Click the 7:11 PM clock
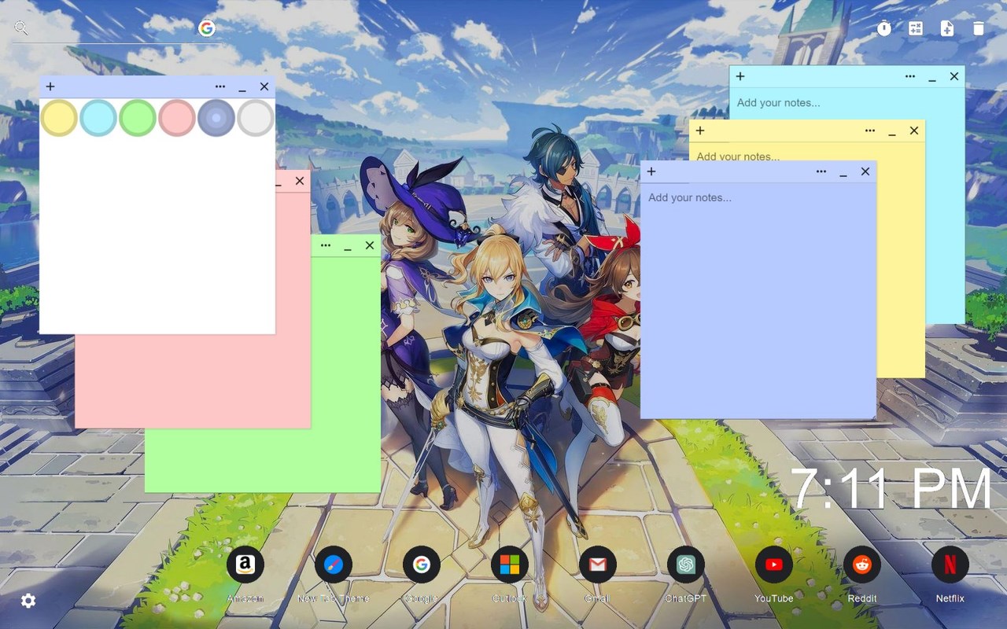Image resolution: width=1007 pixels, height=629 pixels. 891,489
